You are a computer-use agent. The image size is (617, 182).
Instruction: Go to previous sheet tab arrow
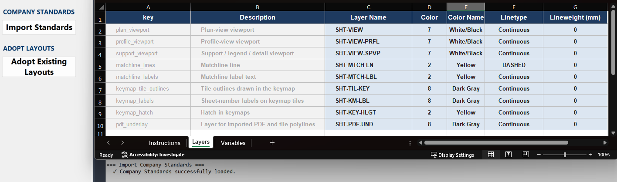point(108,143)
